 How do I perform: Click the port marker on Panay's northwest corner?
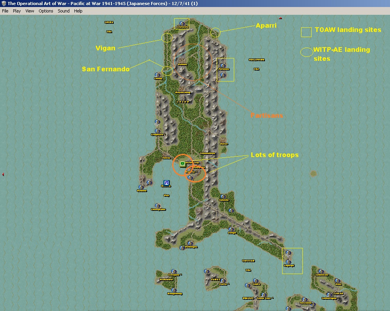207,271
